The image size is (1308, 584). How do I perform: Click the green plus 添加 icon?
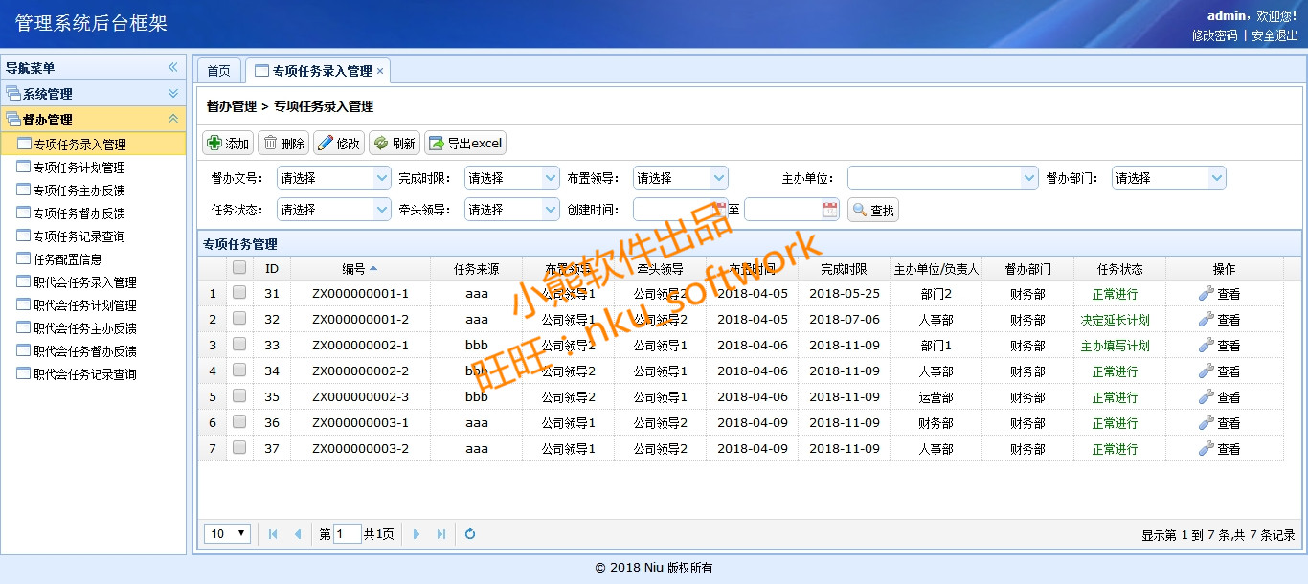pos(214,144)
